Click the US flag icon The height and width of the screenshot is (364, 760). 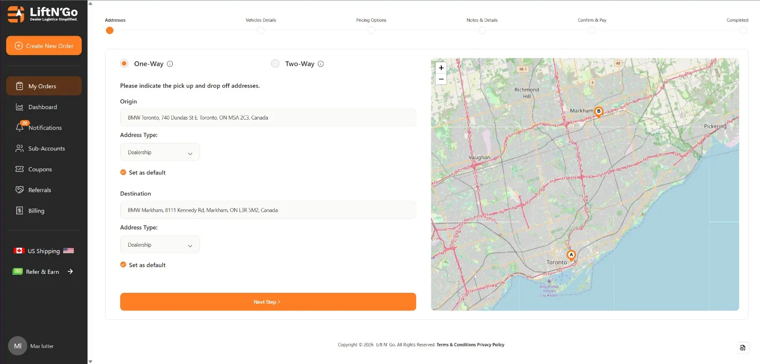(x=68, y=251)
